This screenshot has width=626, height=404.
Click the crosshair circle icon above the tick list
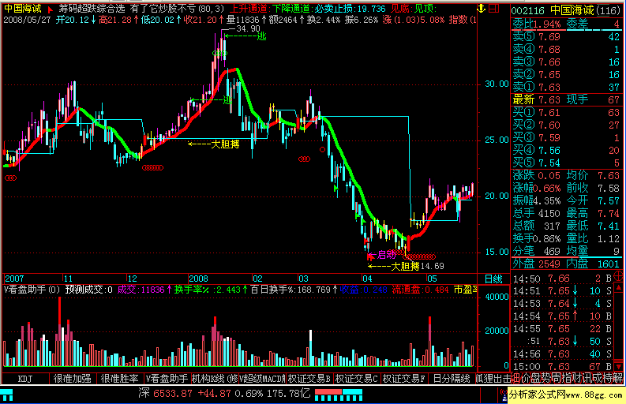618,276
